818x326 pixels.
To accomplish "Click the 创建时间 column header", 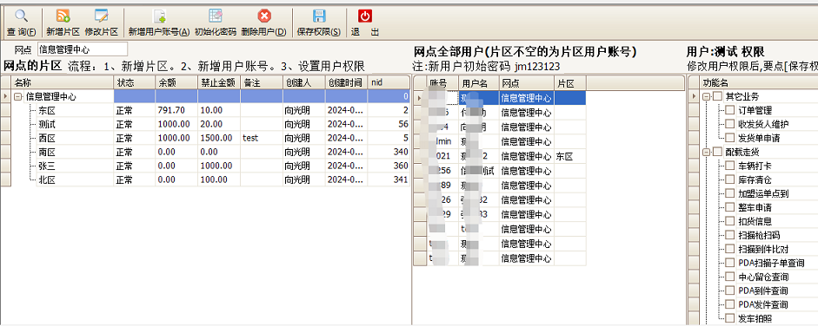I will [346, 82].
